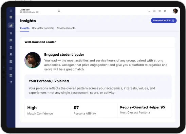
Task: Switch to the Insights tab
Action: [x=25, y=28]
